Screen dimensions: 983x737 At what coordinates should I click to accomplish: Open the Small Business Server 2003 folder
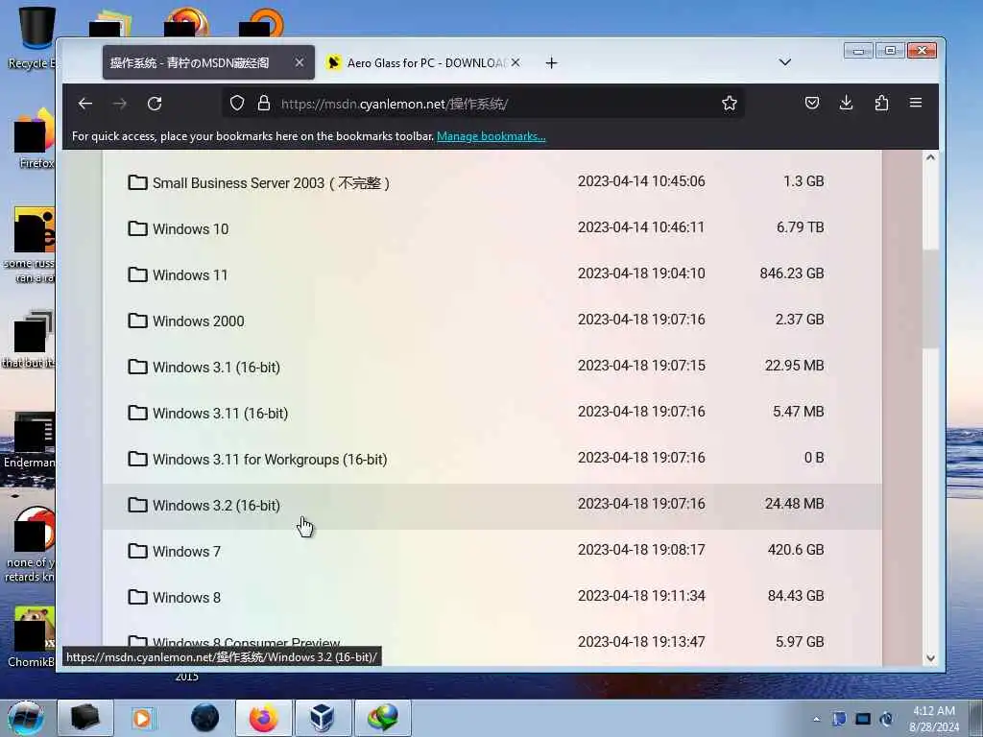pos(271,183)
